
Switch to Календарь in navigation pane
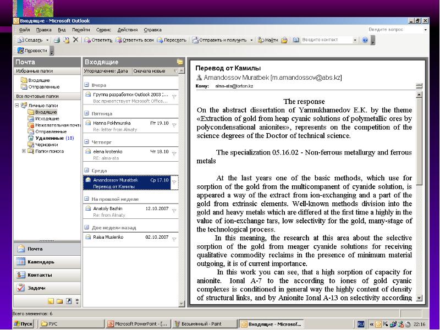pyautogui.click(x=47, y=262)
